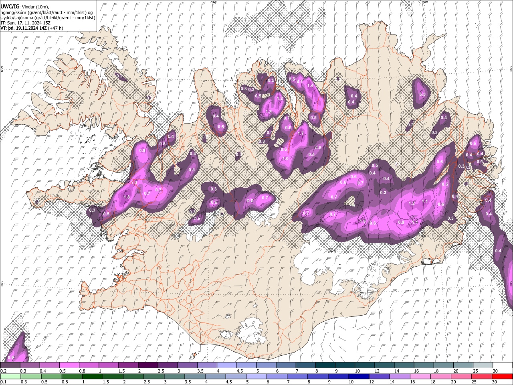
Task: Select the darkest green swatch between 1 and 1.5
Action: click(92, 376)
